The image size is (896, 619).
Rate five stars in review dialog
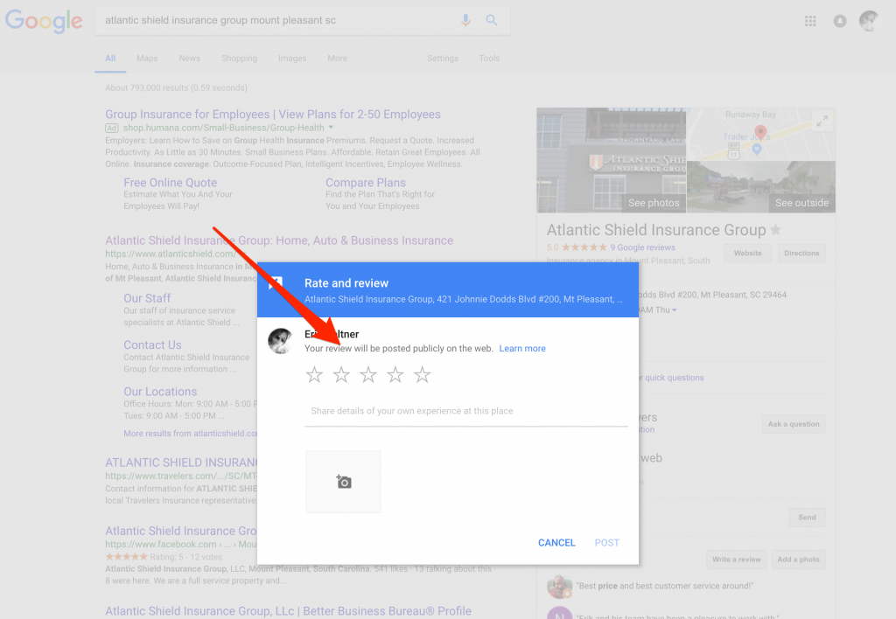[423, 374]
